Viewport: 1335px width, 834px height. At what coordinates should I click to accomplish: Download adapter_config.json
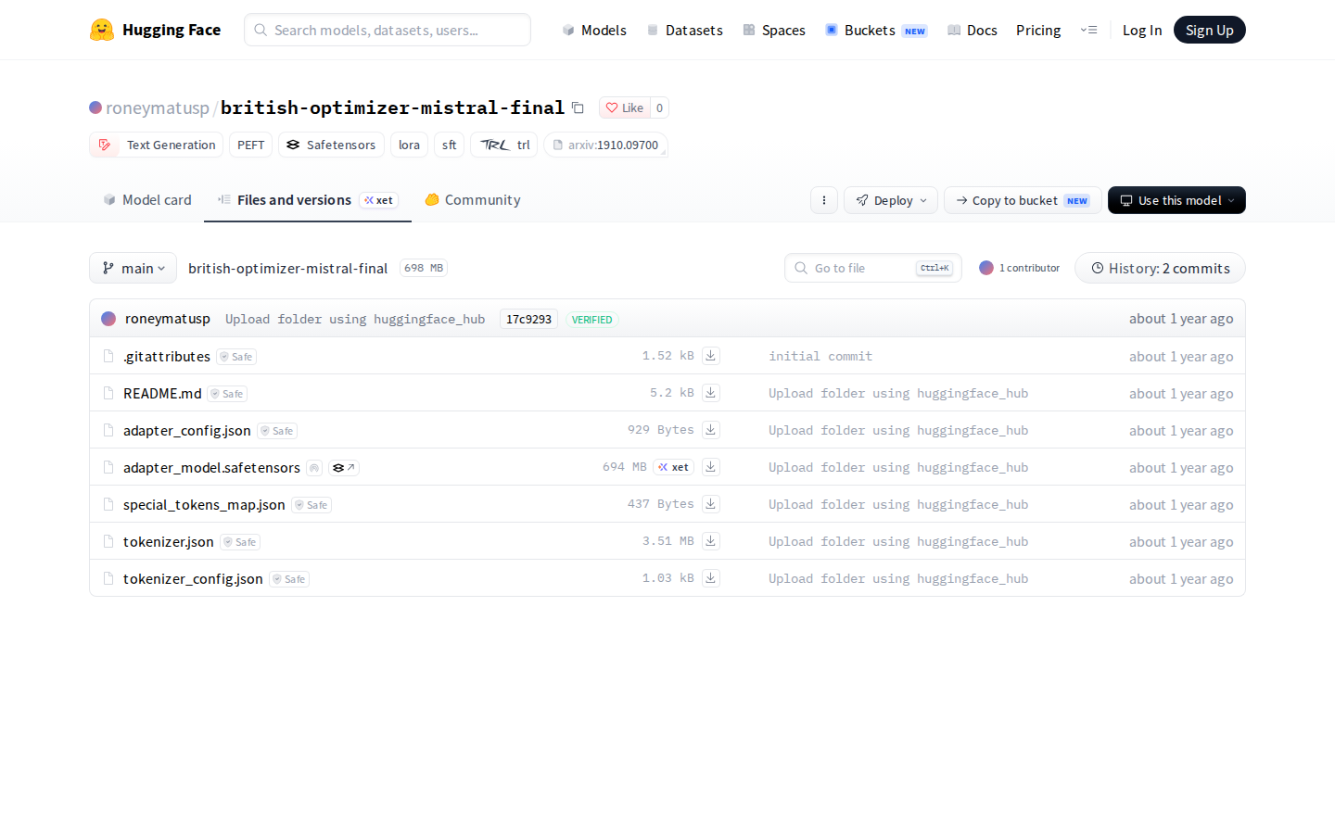point(710,430)
